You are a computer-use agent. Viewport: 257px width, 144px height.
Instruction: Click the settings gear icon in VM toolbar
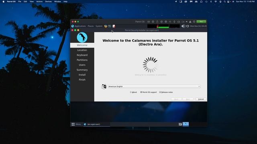[x=194, y=22]
